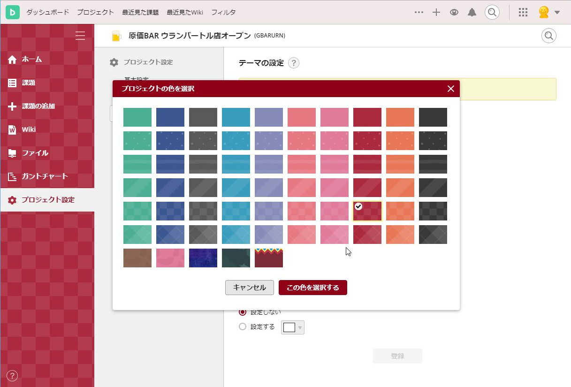Click the plus add icon in header
The height and width of the screenshot is (387, 571).
point(436,13)
